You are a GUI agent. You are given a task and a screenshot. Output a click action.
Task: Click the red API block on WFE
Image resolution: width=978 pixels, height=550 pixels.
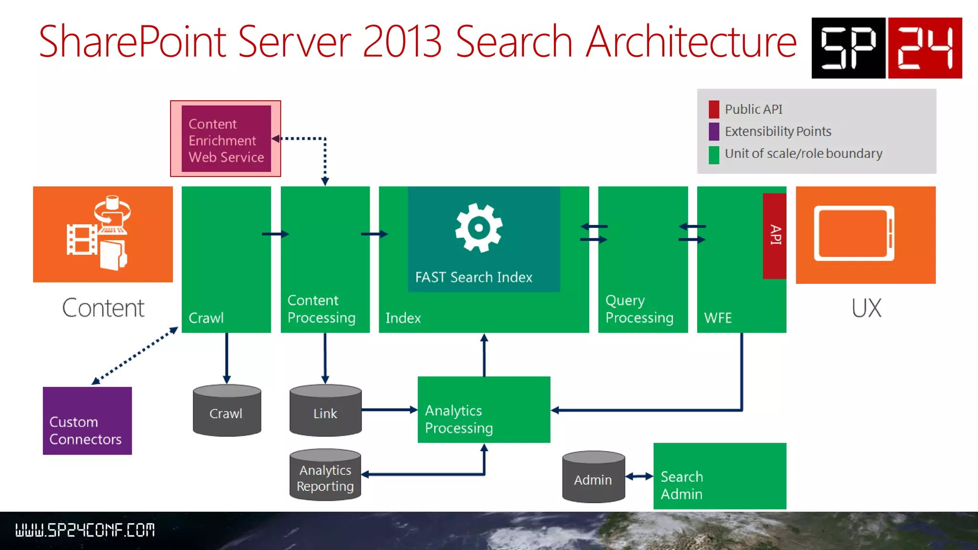click(774, 235)
